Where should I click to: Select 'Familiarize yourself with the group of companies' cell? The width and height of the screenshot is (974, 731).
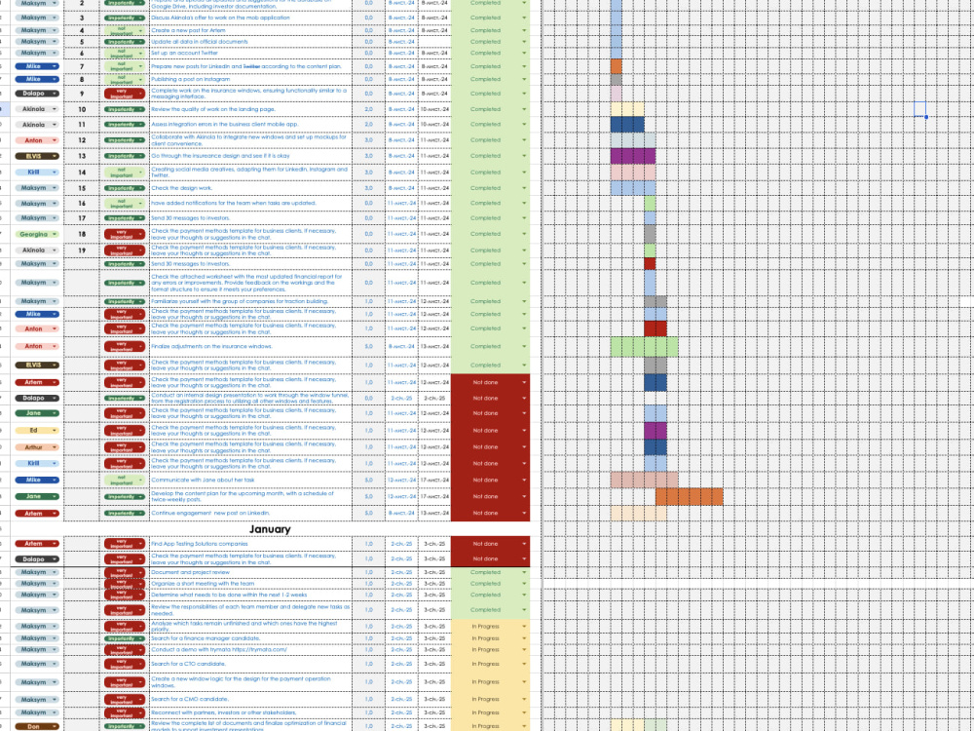(x=250, y=301)
